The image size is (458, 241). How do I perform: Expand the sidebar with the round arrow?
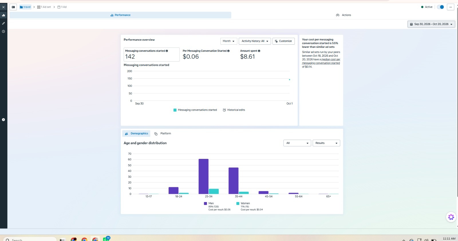click(3, 120)
